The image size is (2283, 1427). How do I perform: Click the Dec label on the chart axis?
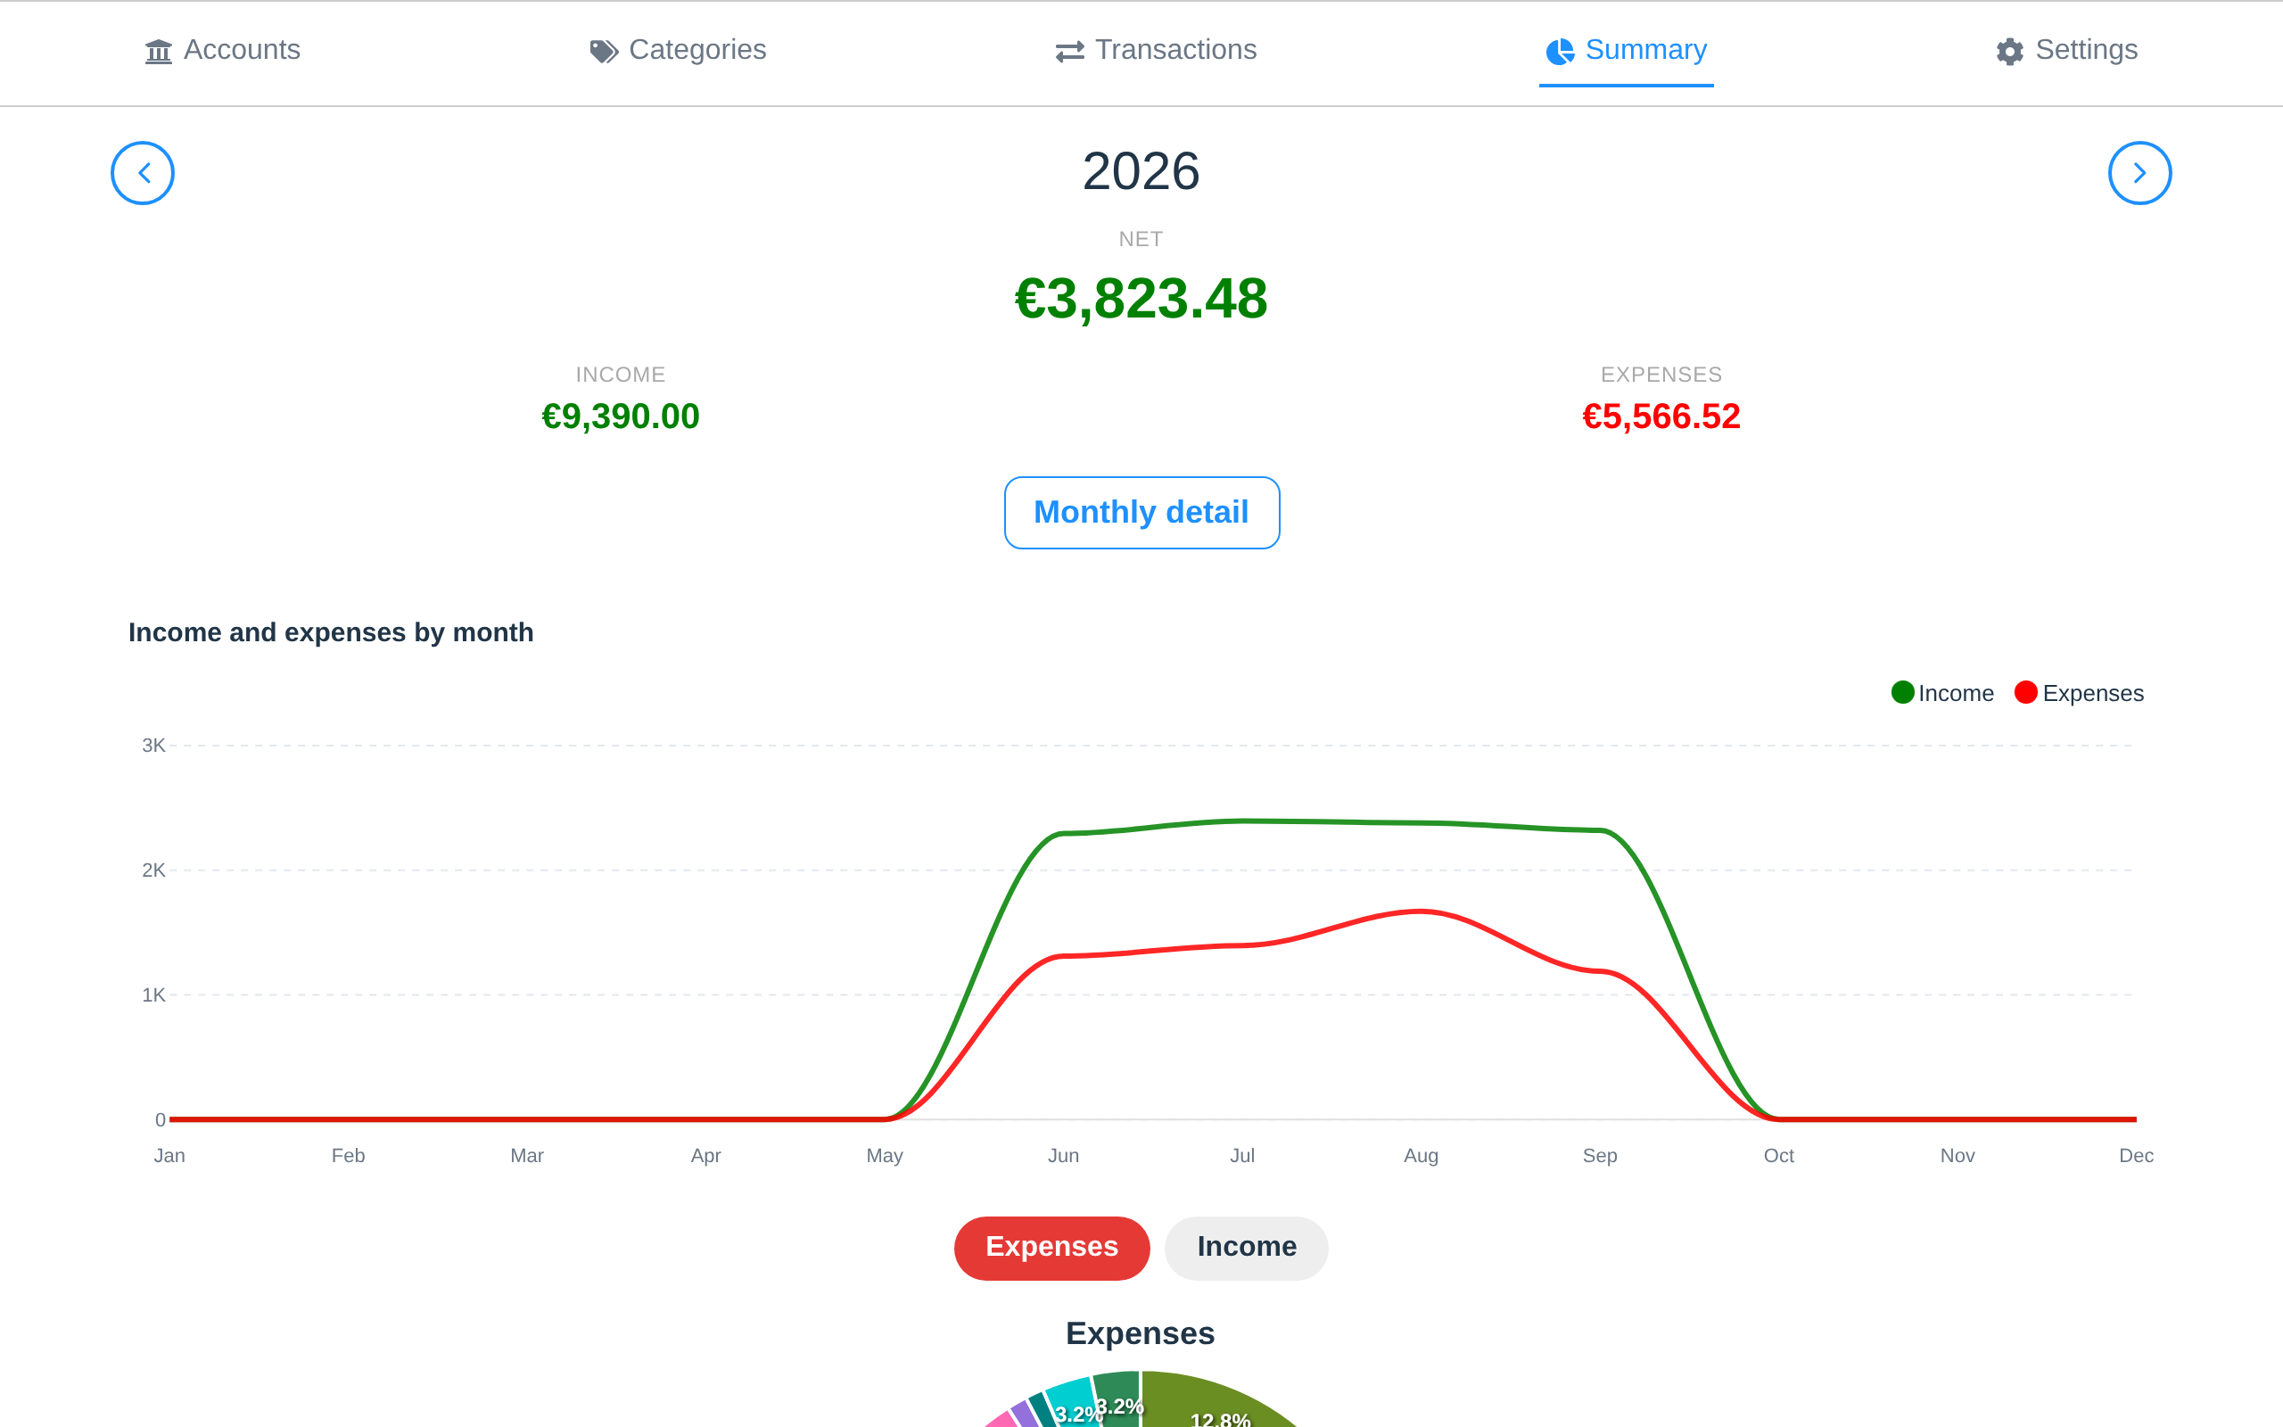click(x=2137, y=1156)
